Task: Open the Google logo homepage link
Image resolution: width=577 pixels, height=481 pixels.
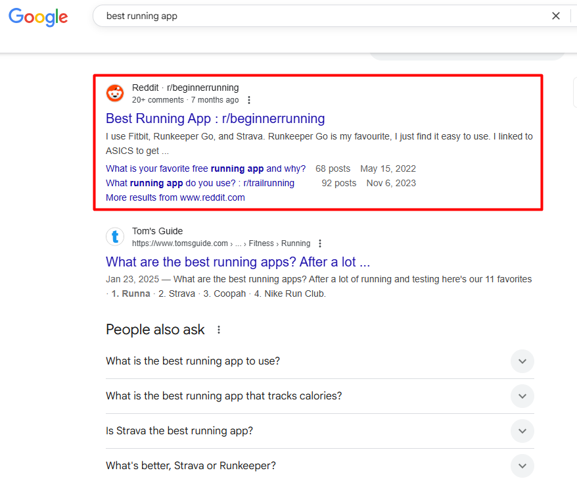Action: click(38, 17)
